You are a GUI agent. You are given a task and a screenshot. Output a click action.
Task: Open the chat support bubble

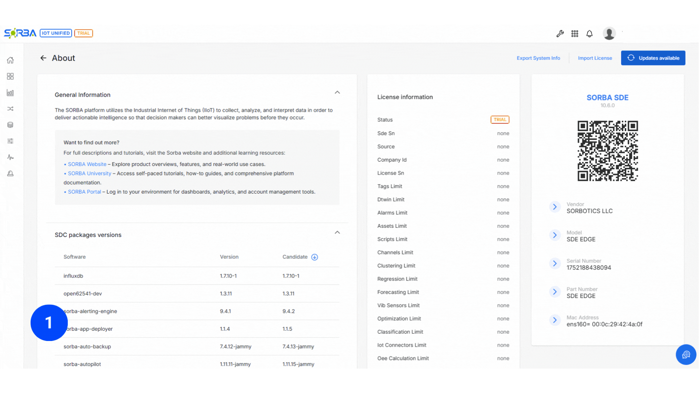(x=686, y=354)
